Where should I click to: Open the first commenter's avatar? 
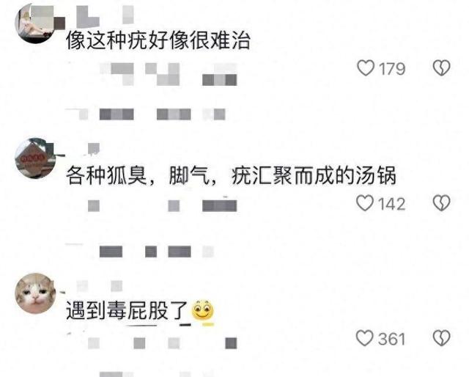[34, 23]
